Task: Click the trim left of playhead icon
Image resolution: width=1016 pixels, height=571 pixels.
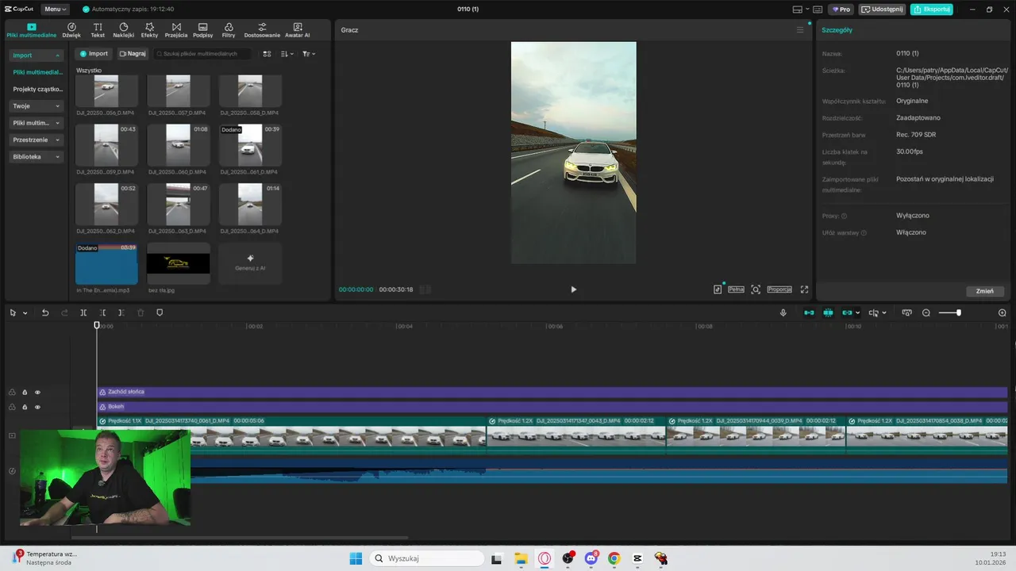Action: [x=102, y=313]
